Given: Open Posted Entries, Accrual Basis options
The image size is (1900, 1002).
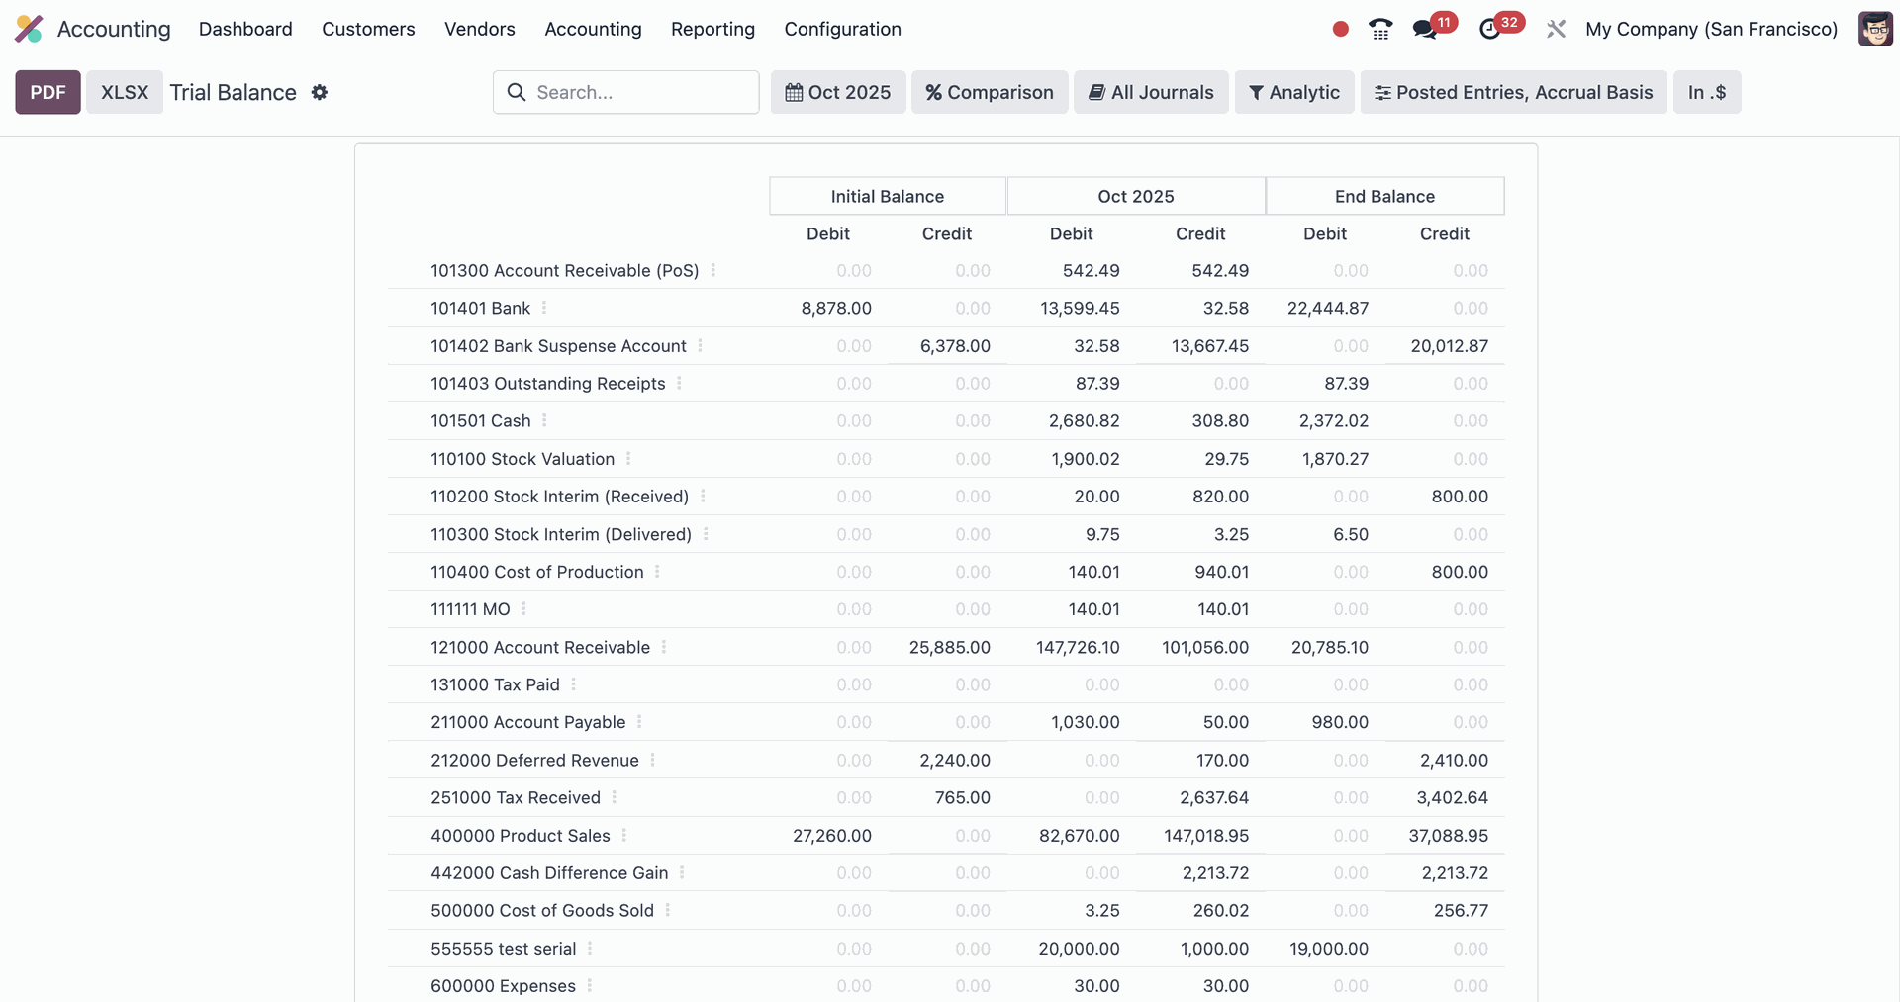Looking at the screenshot, I should click(x=1513, y=92).
